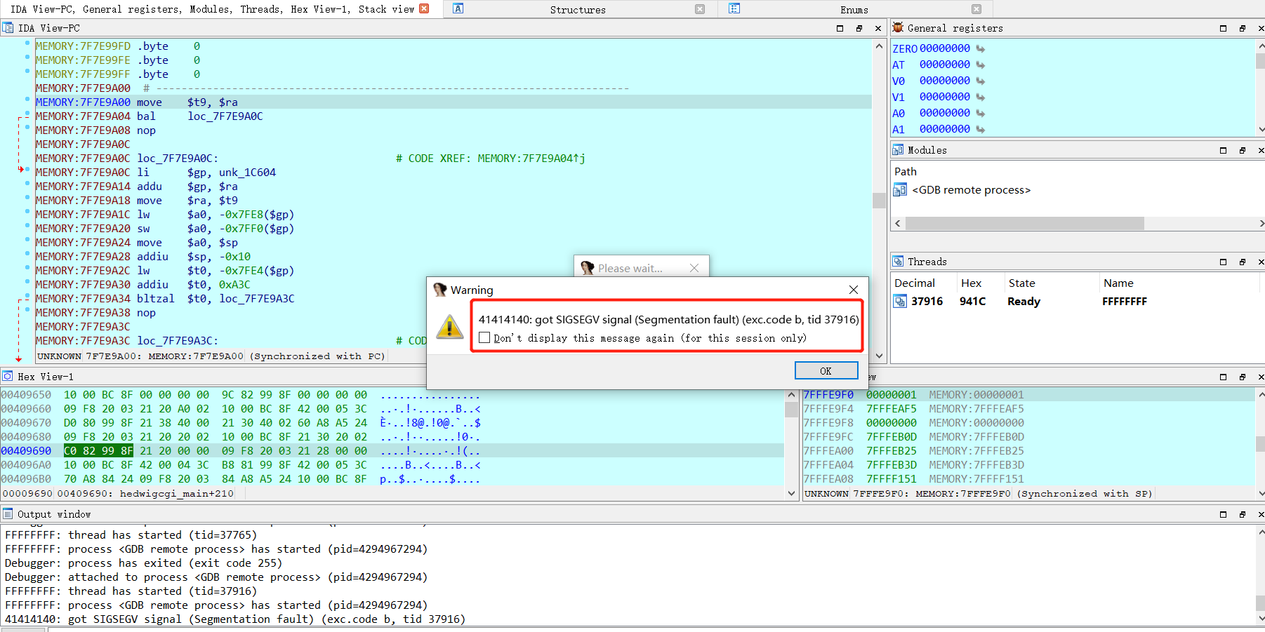Image resolution: width=1265 pixels, height=632 pixels.
Task: Click the GDB remote process module icon
Action: (x=900, y=190)
